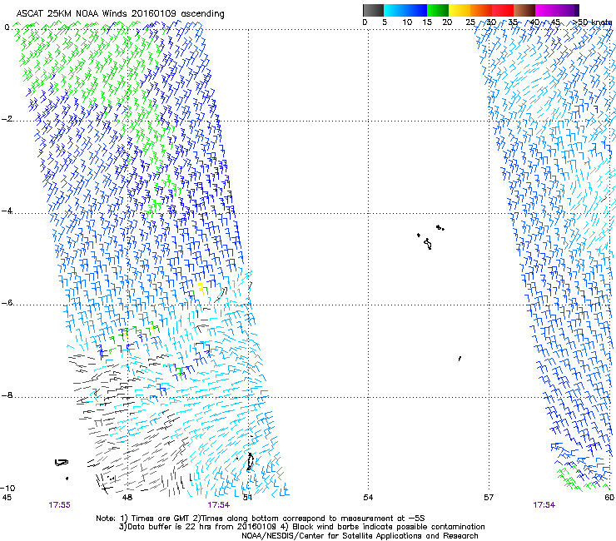
Task: Click the legend label '10' under the color bar
Action: pos(407,22)
